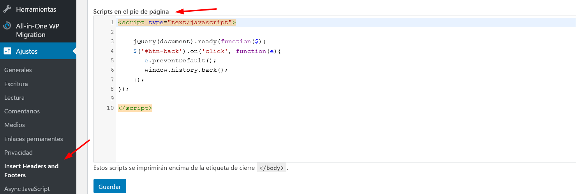Click the jQuery(document).ready code line
The height and width of the screenshot is (194, 582).
tap(199, 41)
